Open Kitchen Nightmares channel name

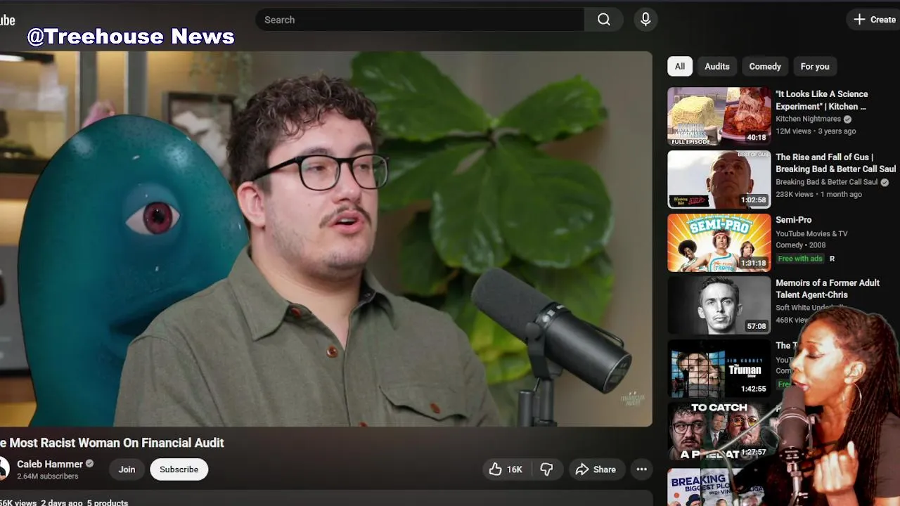808,119
